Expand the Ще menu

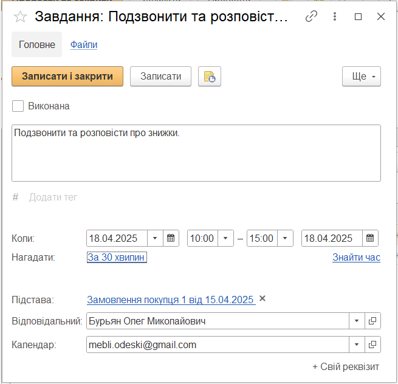(362, 77)
